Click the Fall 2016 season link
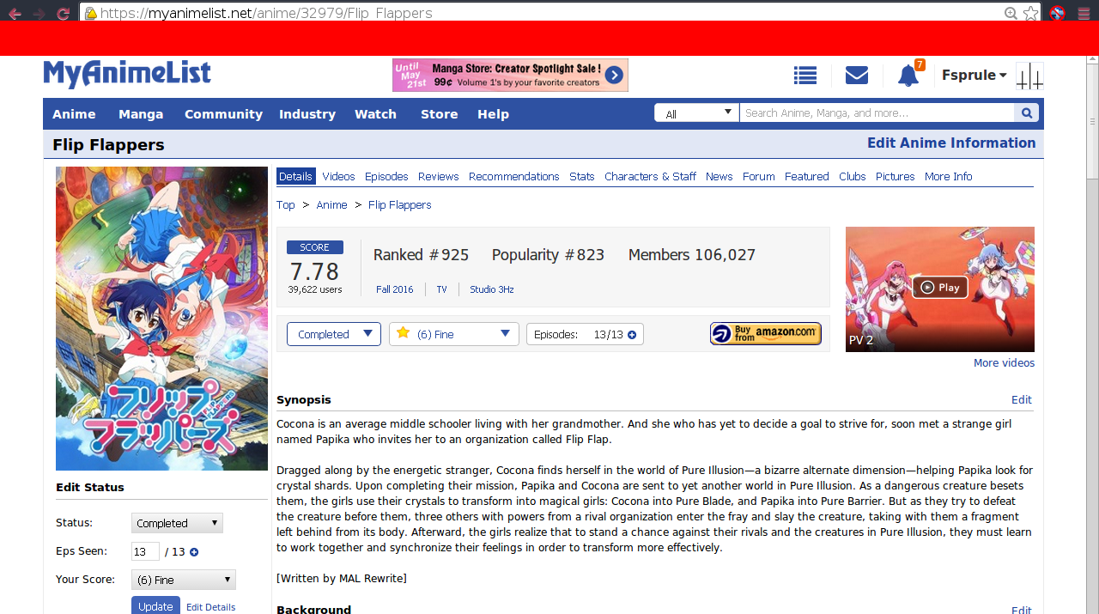The width and height of the screenshot is (1099, 614). [395, 289]
